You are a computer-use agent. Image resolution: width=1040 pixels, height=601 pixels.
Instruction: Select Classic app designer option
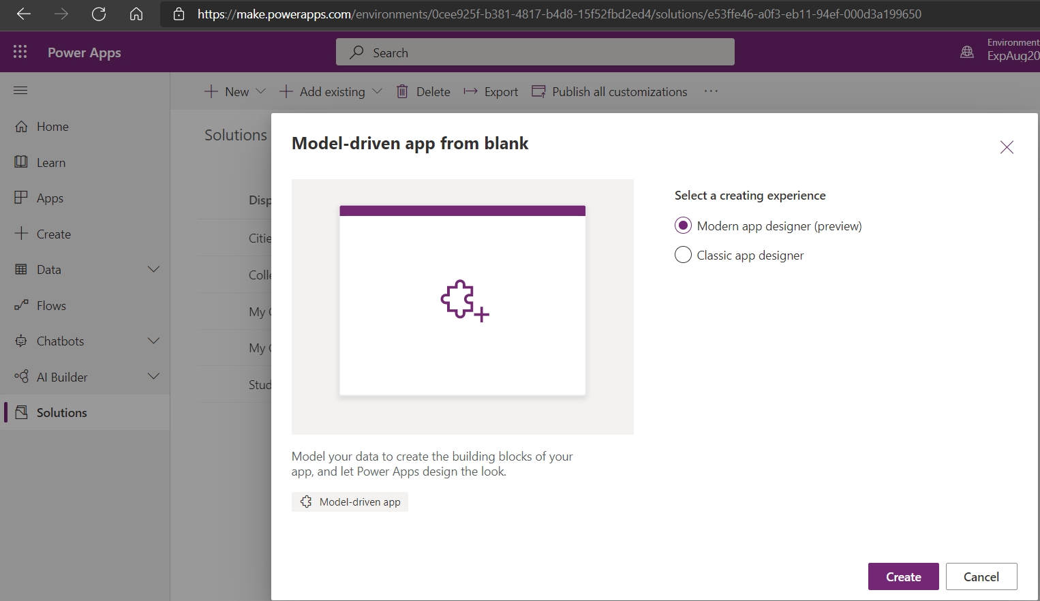[x=683, y=255]
